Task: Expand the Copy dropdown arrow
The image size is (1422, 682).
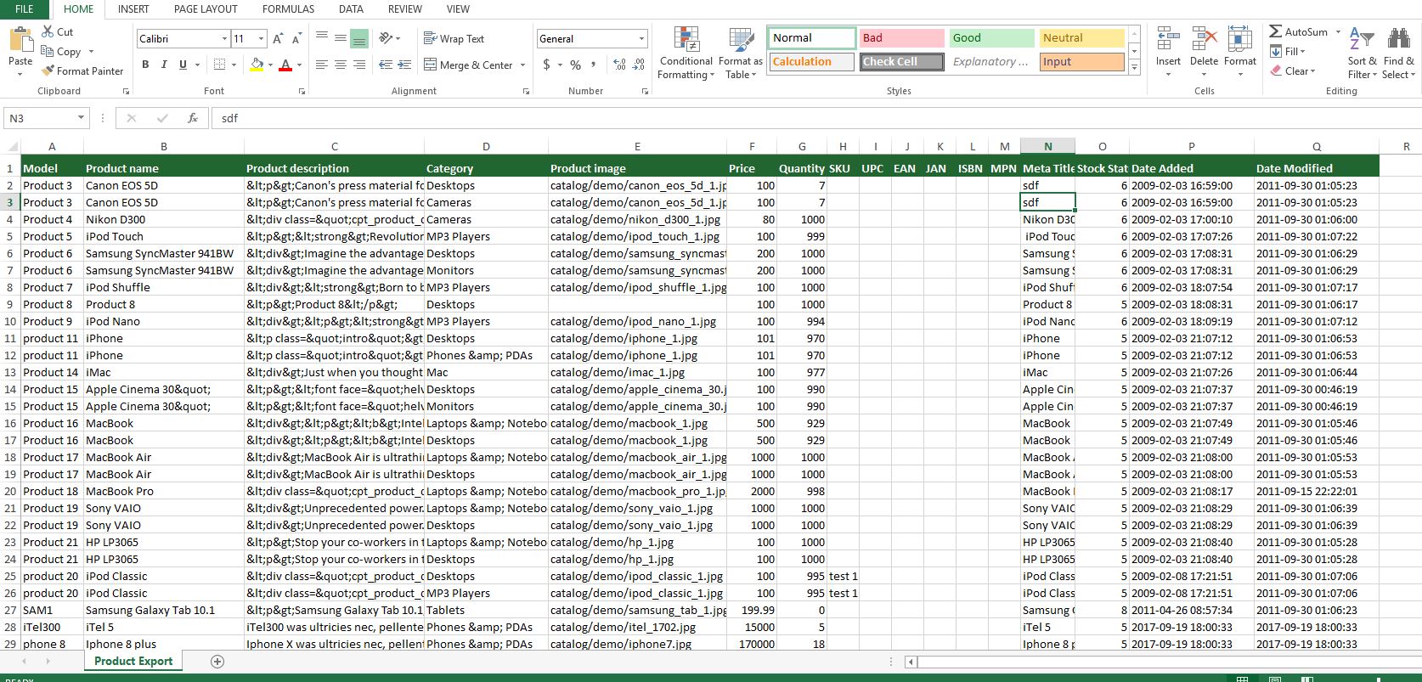Action: 91,52
